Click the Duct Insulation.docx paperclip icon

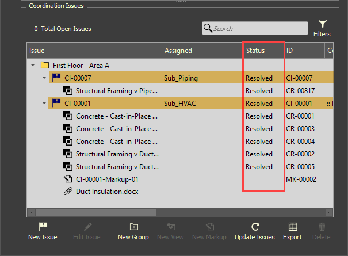pos(67,192)
